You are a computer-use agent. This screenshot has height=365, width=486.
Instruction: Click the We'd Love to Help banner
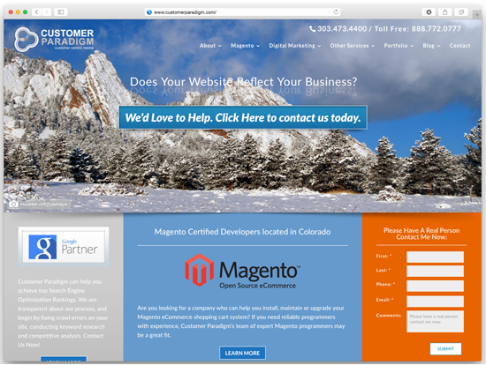243,117
